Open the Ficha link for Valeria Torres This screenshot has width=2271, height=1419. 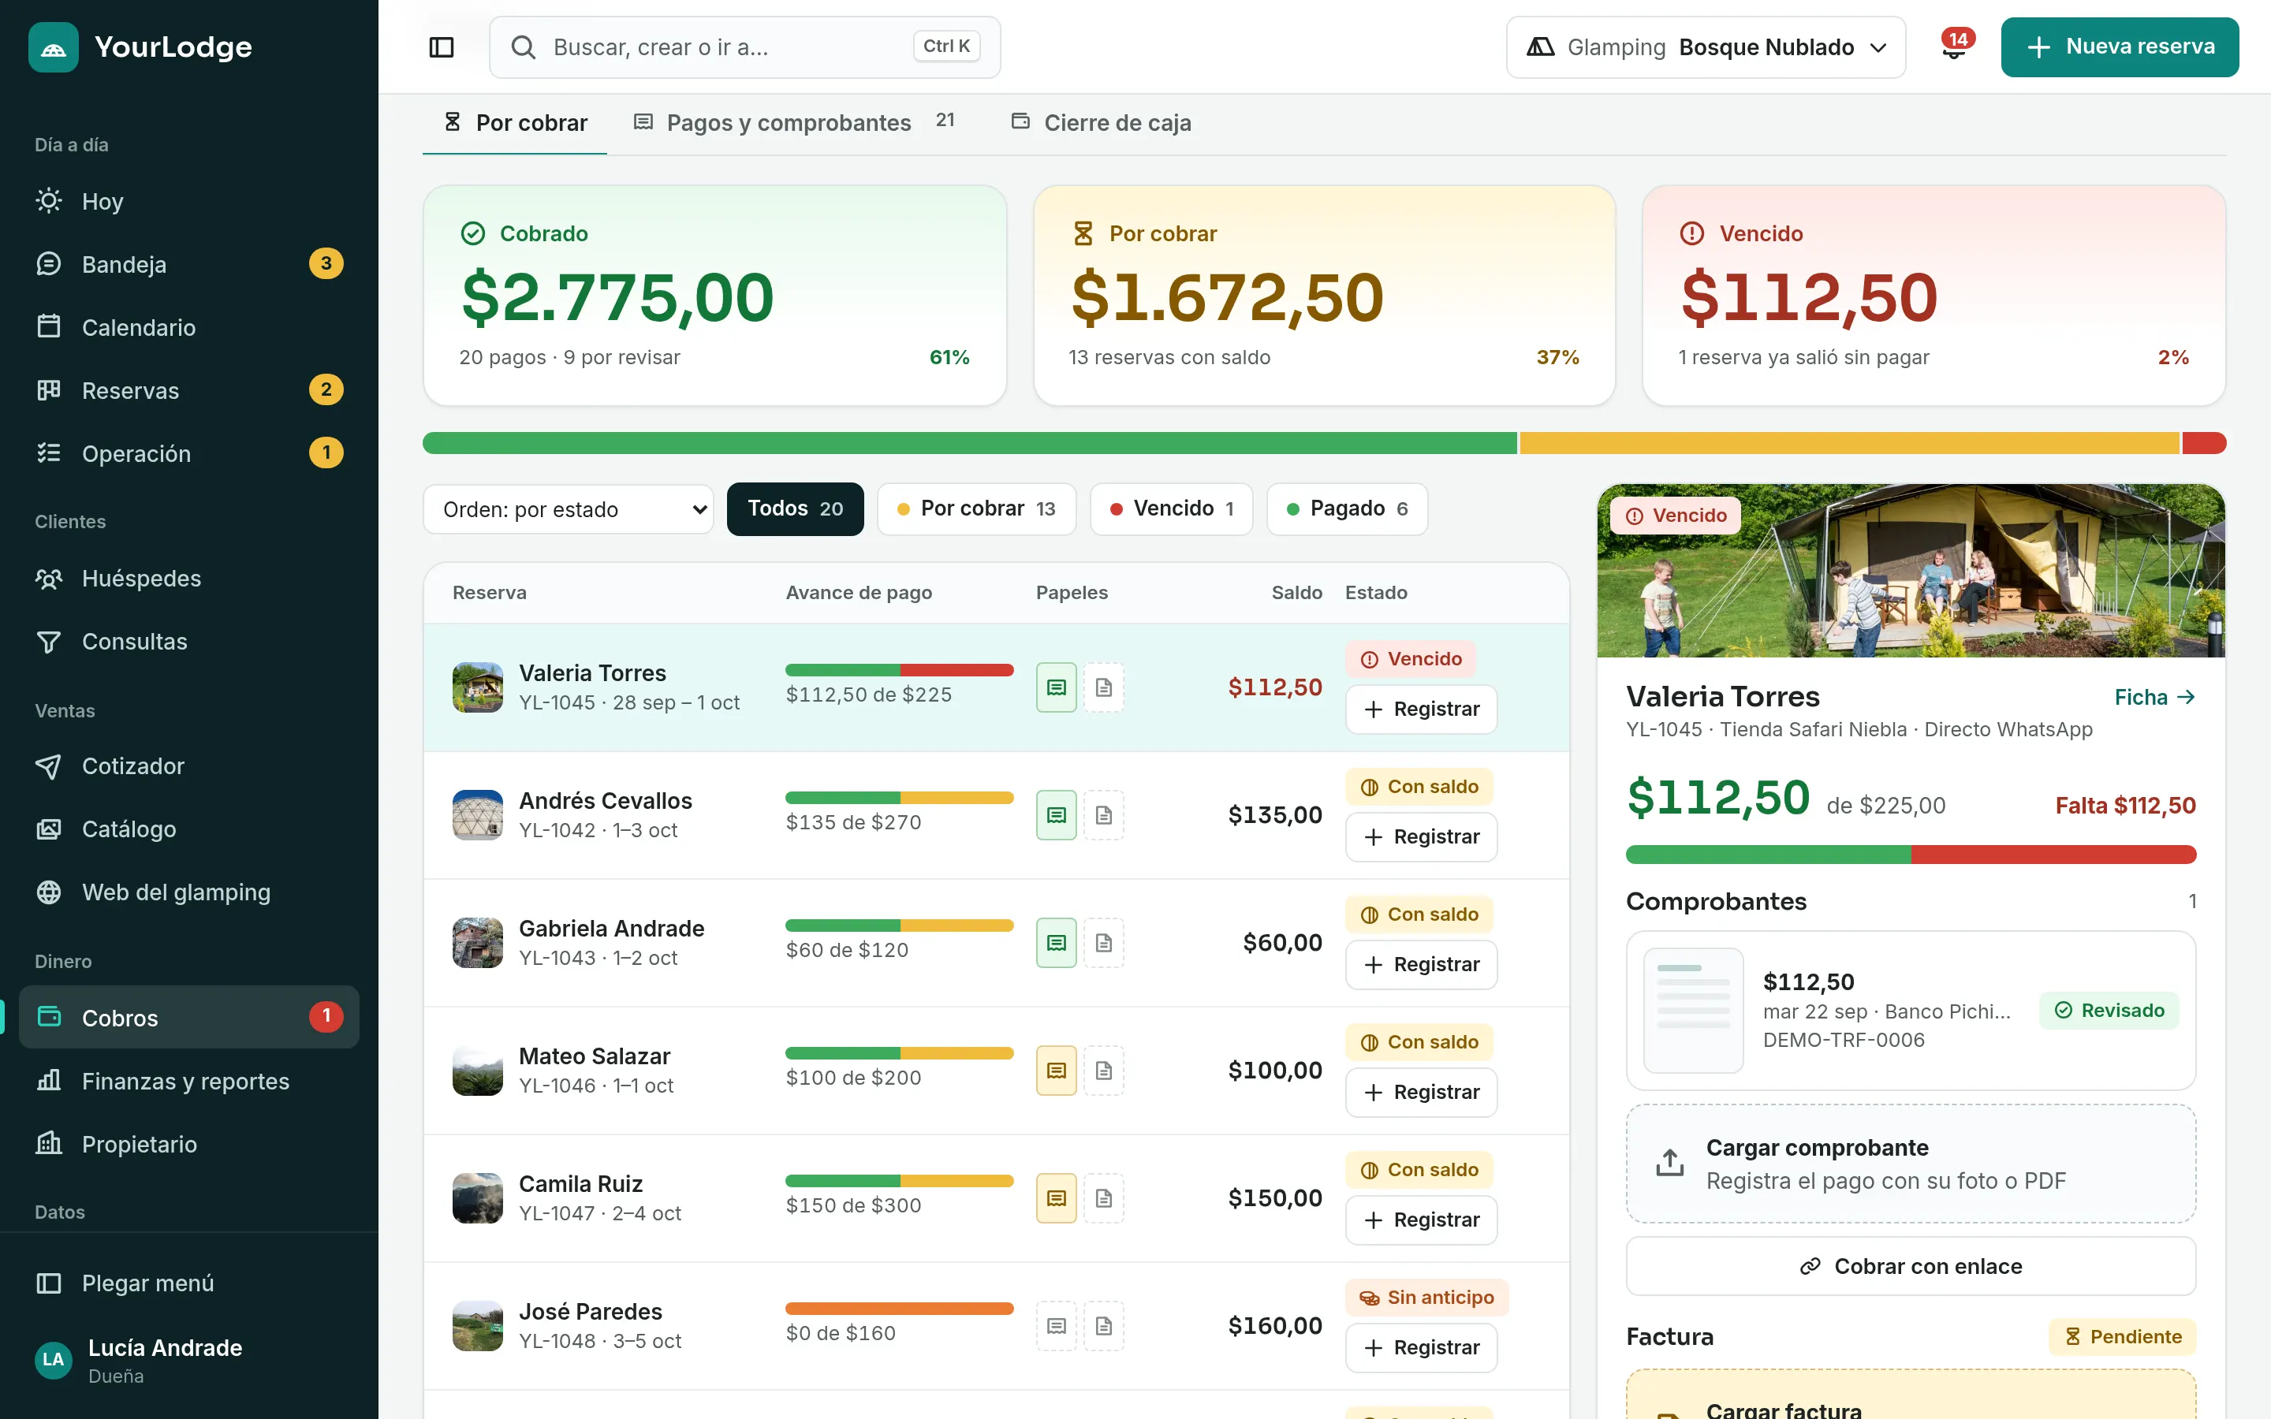pyautogui.click(x=2154, y=698)
